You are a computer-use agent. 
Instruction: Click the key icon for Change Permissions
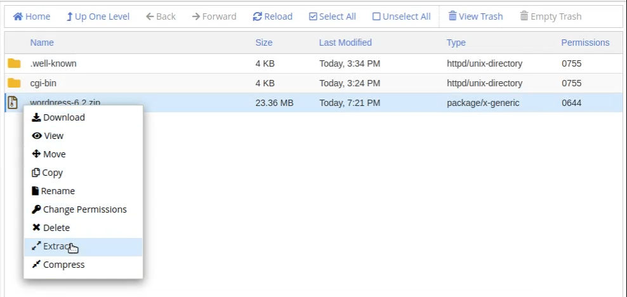coord(36,209)
